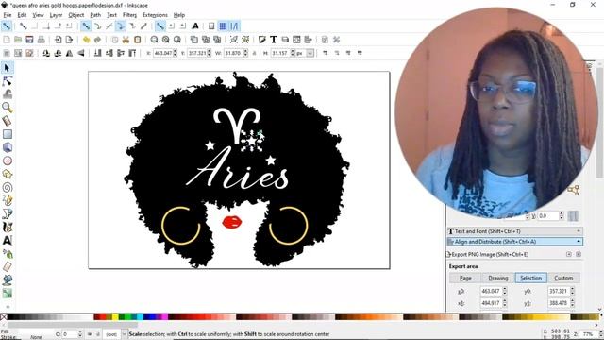Increase the y0 export value stepper

573,289
